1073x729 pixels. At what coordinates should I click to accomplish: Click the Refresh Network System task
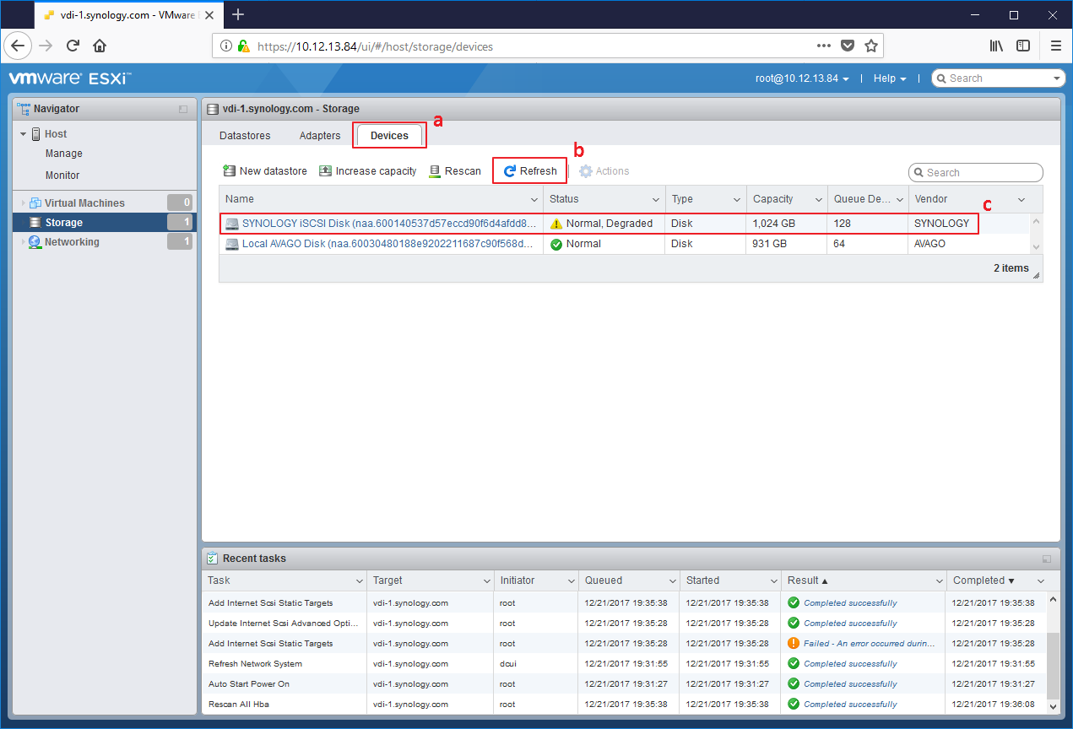pyautogui.click(x=255, y=664)
